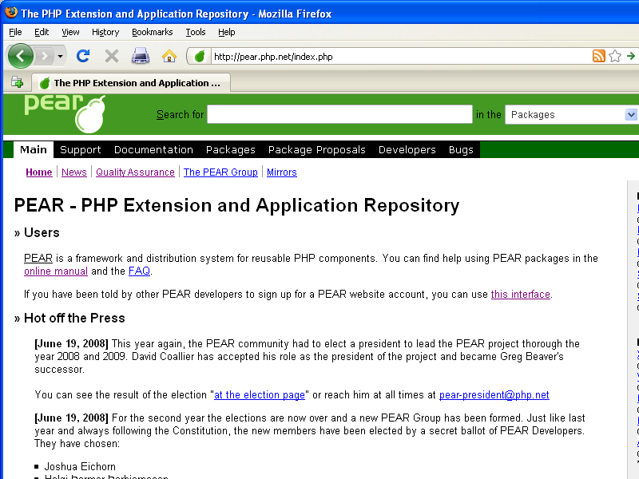Click the Search for text field
This screenshot has width=639, height=479.
[x=340, y=114]
